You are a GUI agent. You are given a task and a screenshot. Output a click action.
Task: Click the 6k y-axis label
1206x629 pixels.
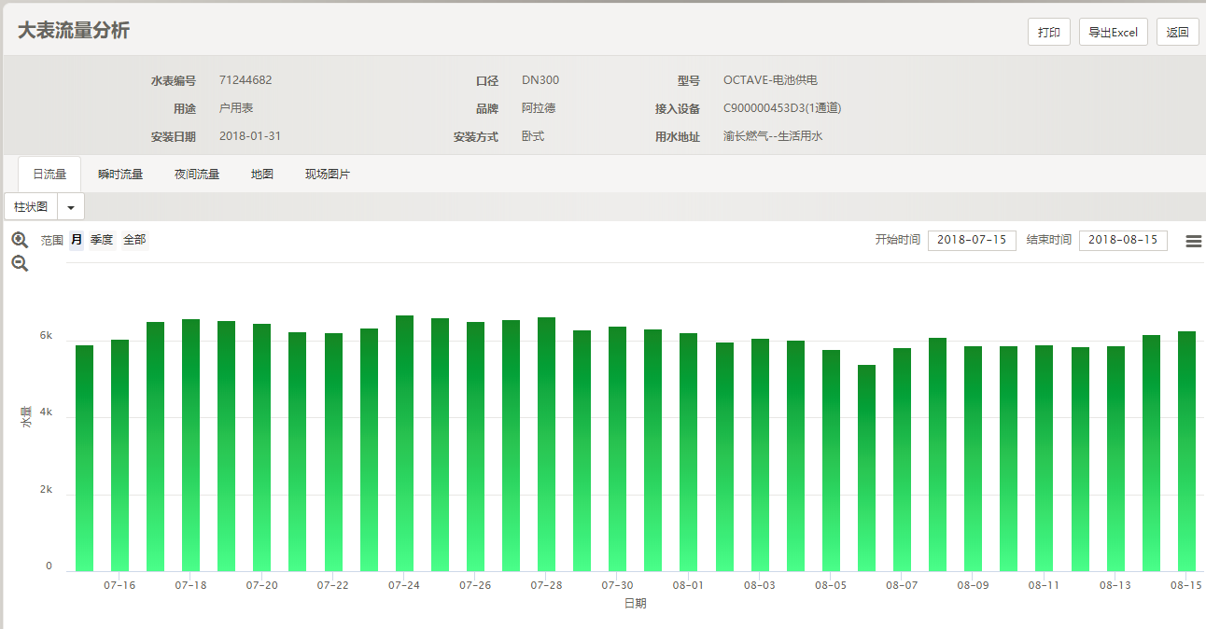46,336
